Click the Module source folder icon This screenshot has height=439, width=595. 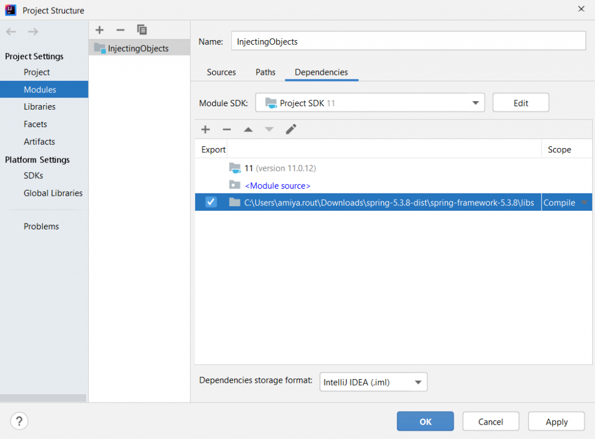235,185
